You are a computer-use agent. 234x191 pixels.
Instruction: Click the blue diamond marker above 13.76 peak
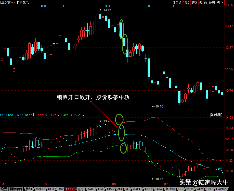[106, 6]
